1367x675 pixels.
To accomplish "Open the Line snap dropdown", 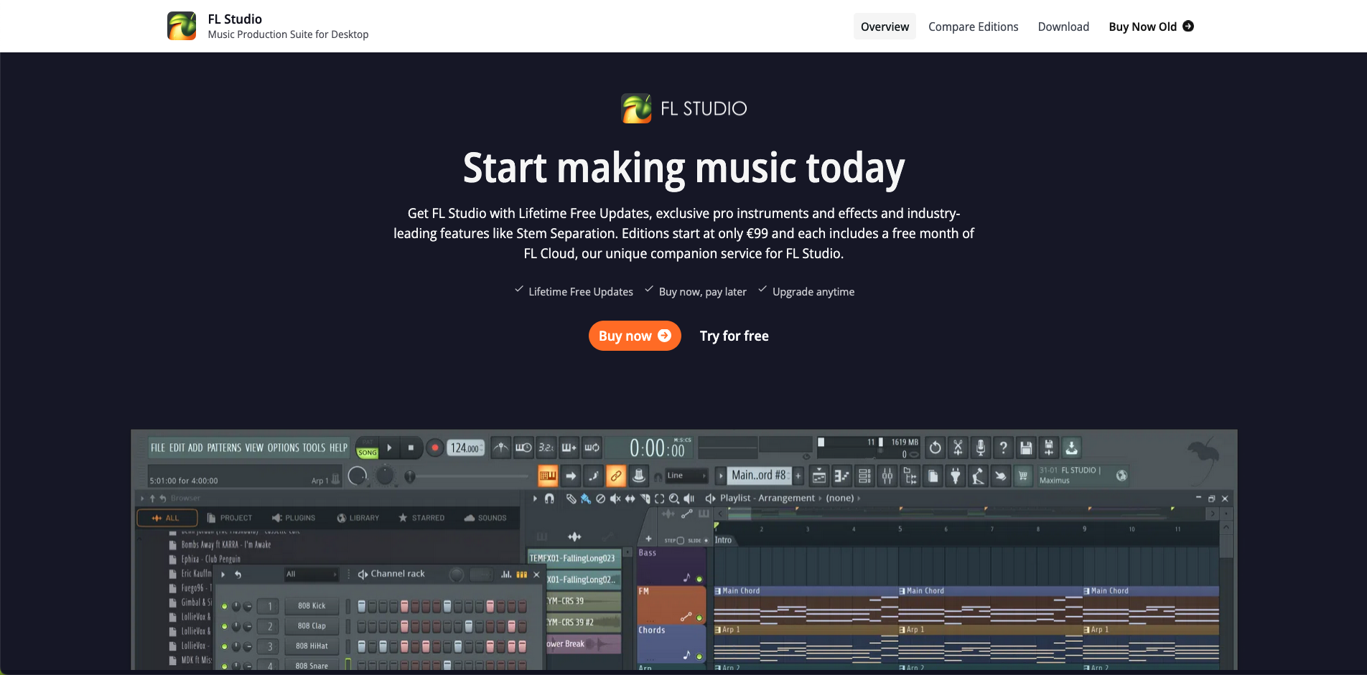I will [x=686, y=476].
